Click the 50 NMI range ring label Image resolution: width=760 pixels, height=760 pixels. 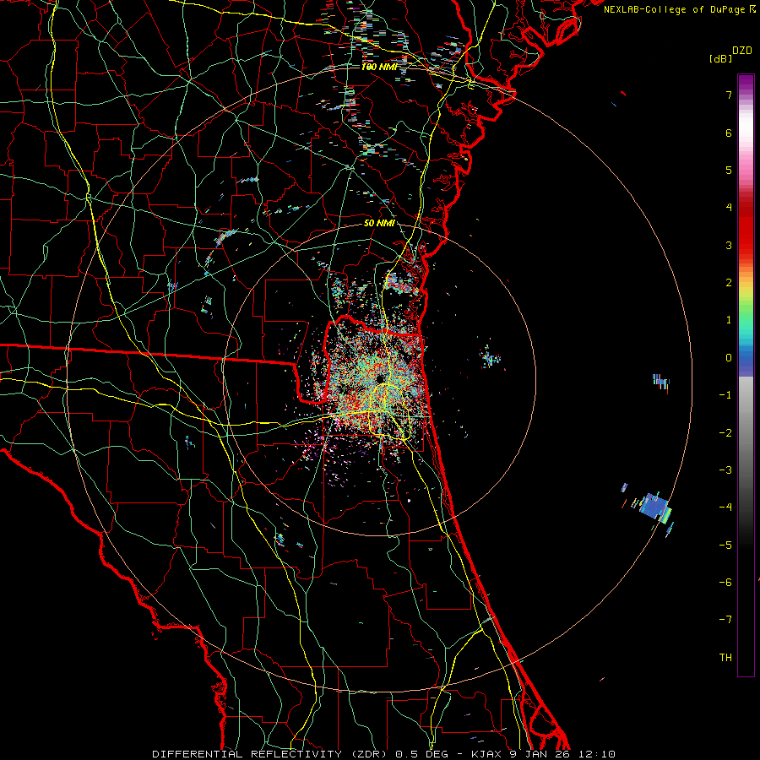click(379, 224)
